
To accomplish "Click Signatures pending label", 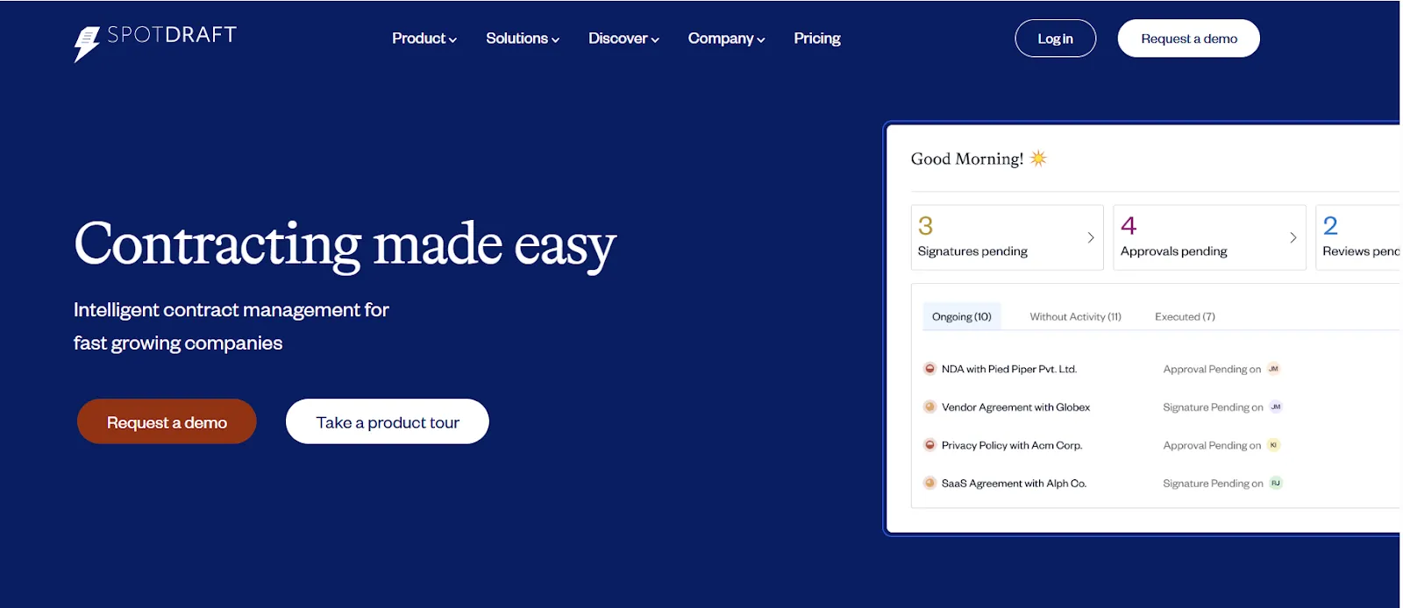I will 972,251.
